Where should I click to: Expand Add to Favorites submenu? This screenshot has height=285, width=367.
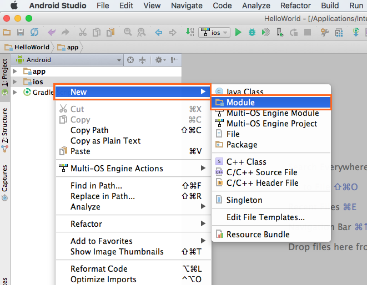pyautogui.click(x=133, y=241)
